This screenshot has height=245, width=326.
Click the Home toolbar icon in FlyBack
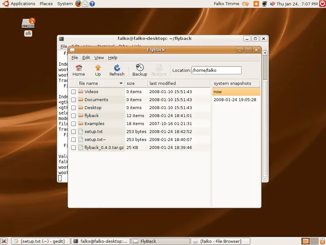pos(79,67)
